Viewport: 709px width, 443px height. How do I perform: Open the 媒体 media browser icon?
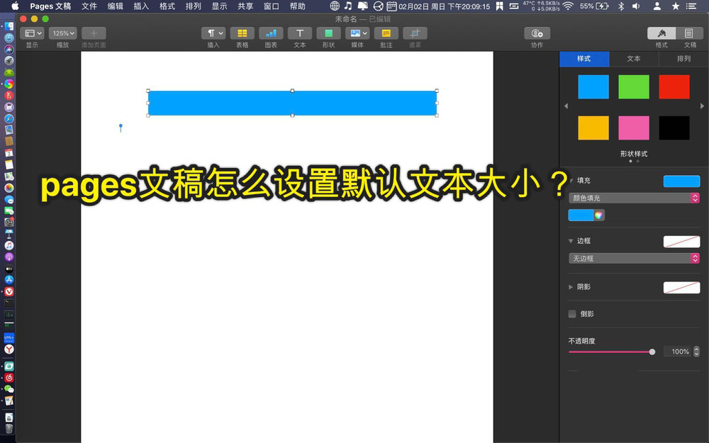pyautogui.click(x=357, y=33)
